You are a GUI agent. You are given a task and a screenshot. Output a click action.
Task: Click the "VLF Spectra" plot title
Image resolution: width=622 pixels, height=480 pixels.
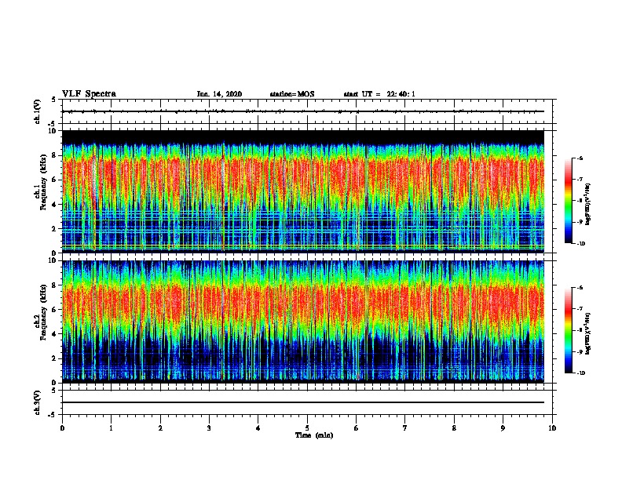tap(89, 94)
